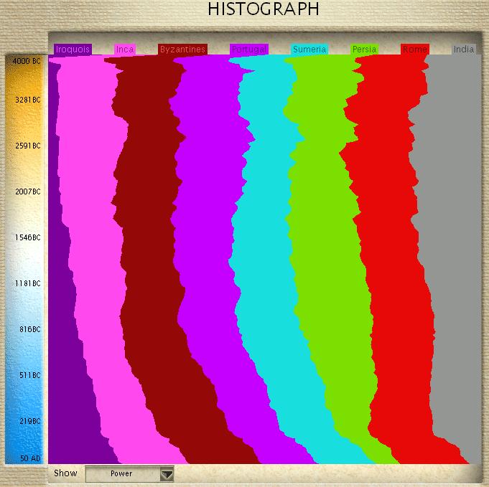Select the Iroquois legend label
This screenshot has height=487, width=489.
(x=73, y=49)
